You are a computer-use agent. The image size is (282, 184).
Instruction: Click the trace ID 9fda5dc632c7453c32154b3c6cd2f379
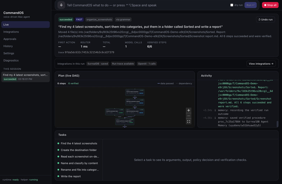(89, 52)
